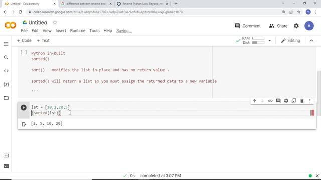Open more cell actions three-dot menu

310,101
